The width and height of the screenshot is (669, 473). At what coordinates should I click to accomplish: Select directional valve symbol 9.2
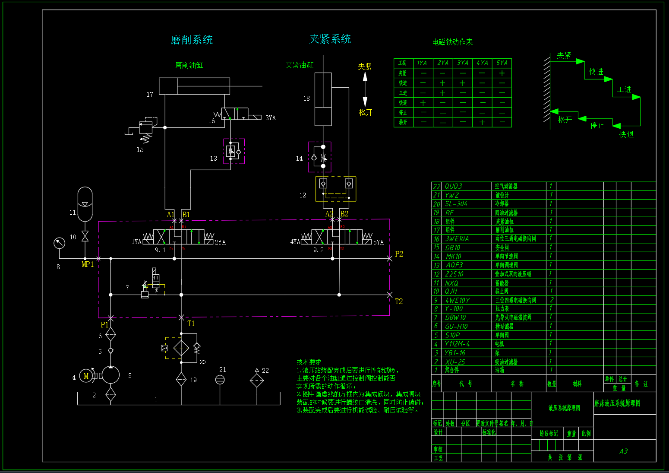(x=337, y=237)
